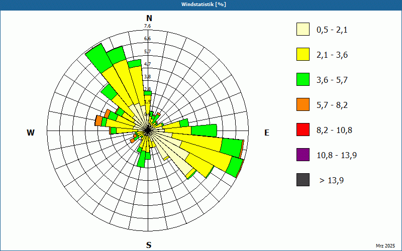Click the 3,8 radial axis value
Image resolution: width=402 pixels, height=251 pixels.
[x=147, y=77]
